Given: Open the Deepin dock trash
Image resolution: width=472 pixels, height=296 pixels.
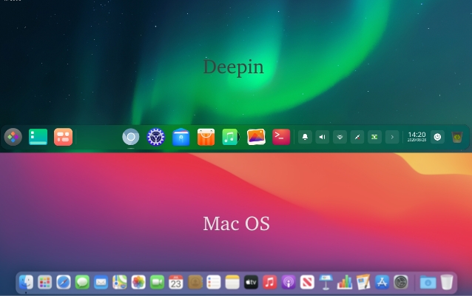Looking at the screenshot, I should coord(457,137).
